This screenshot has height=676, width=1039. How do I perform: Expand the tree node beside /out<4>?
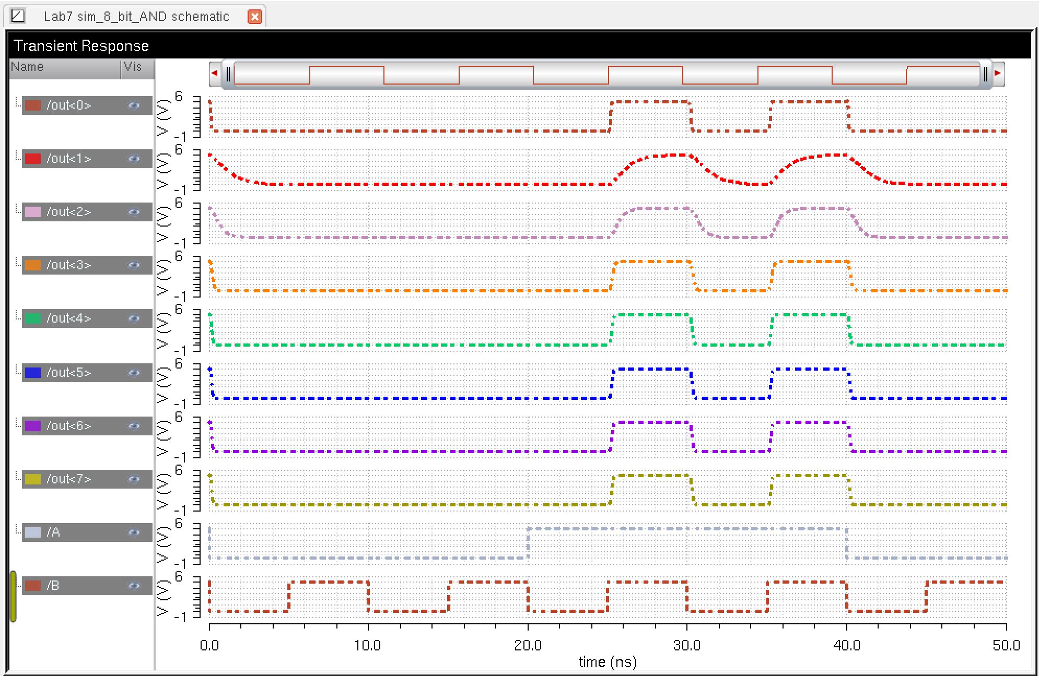[x=18, y=314]
